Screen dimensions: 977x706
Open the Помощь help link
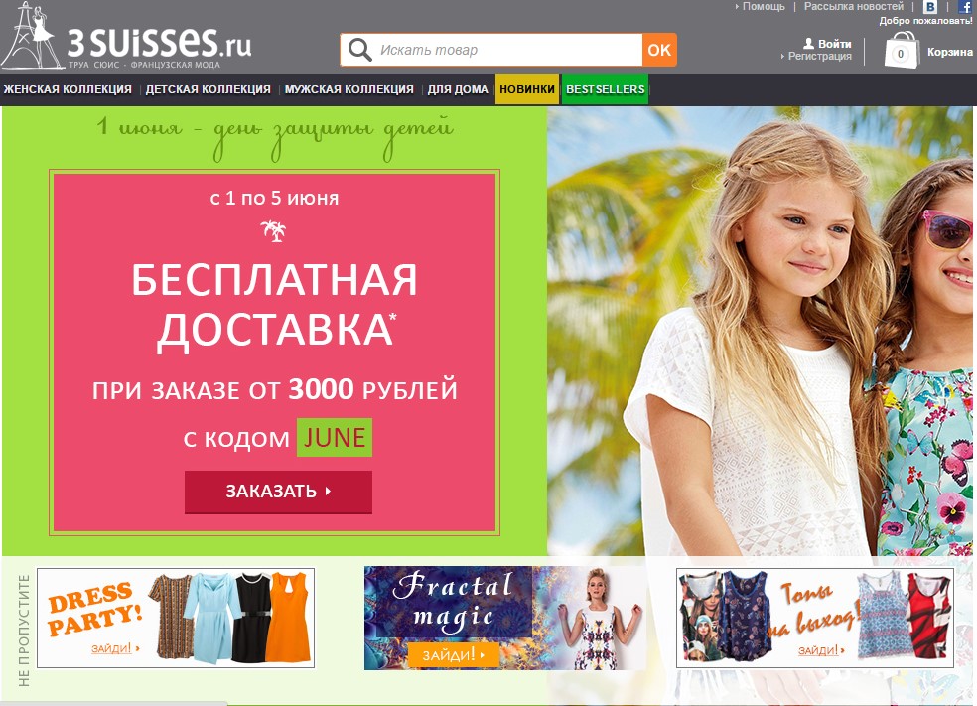coord(764,6)
